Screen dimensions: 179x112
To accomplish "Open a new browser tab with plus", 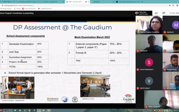I will point(142,2).
